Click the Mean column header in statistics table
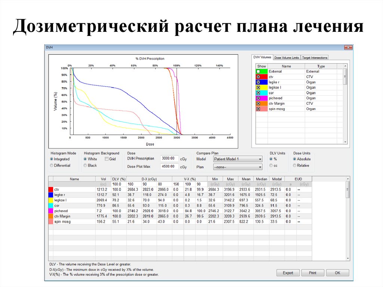 [x=246, y=179]
